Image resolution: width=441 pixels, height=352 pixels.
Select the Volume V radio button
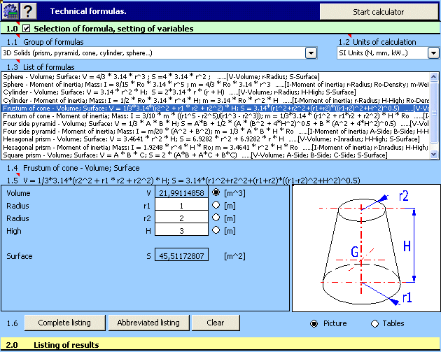[x=216, y=192]
